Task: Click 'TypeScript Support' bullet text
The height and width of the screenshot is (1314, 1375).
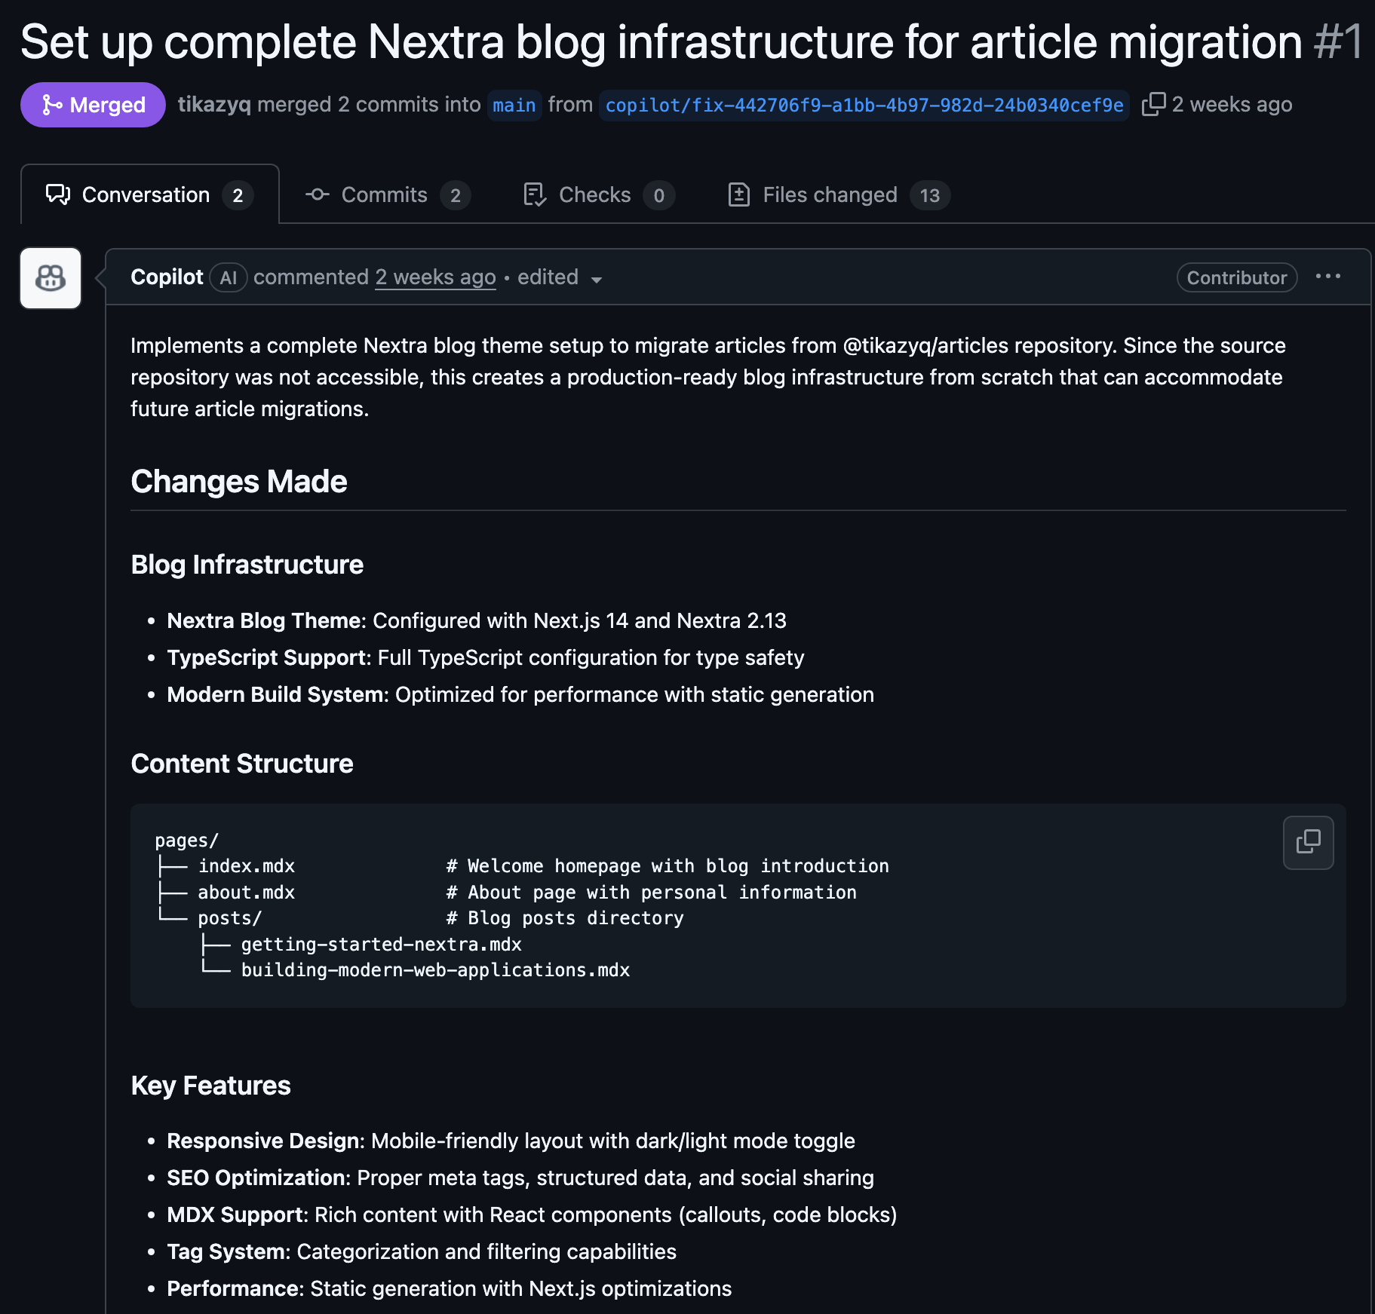Action: tap(269, 657)
